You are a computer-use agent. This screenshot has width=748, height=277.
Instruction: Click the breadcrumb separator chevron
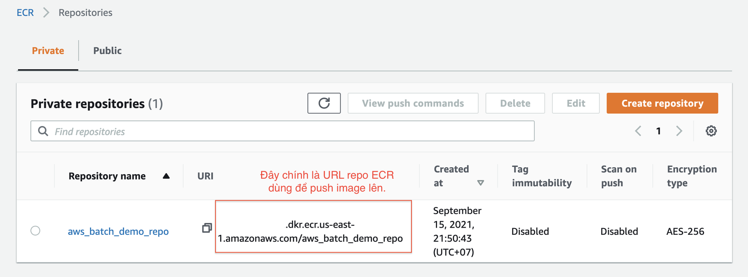click(x=46, y=13)
